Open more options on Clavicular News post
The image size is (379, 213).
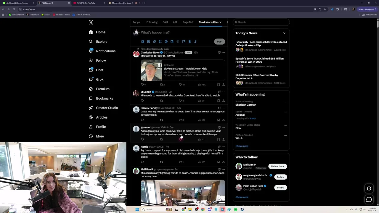click(x=224, y=53)
